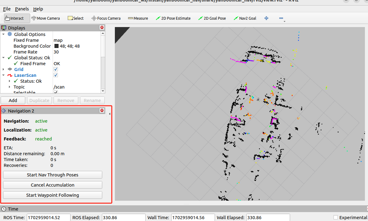Select the Global Options gear icon
Image resolution: width=368 pixels, height=221 pixels.
[10, 34]
